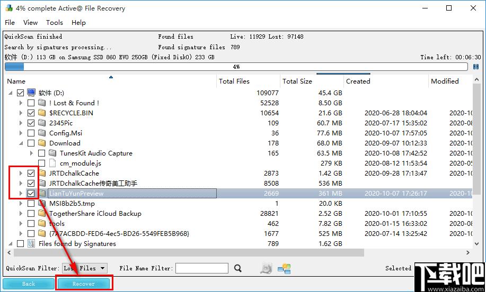Click the folder tree view icon in the filter bar
Screen dimensions: 486x292
point(284,269)
